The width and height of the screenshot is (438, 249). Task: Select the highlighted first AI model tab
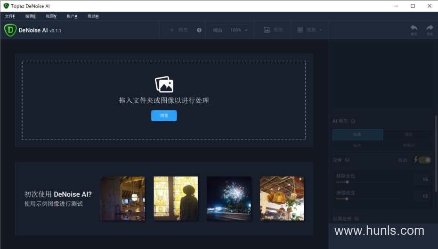tap(357, 134)
